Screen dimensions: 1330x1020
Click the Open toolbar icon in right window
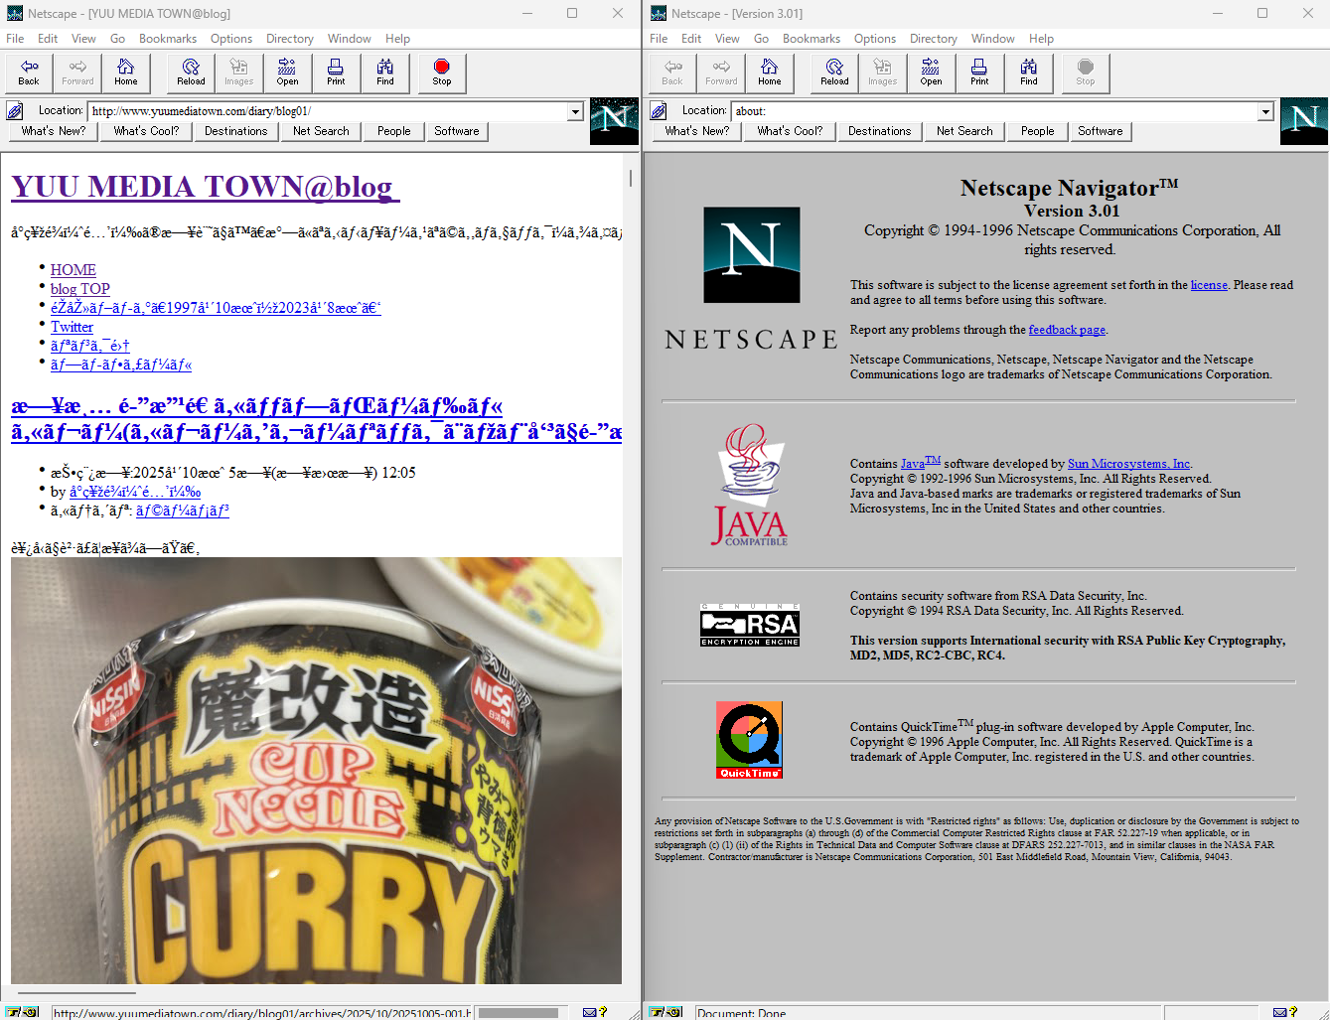[931, 72]
